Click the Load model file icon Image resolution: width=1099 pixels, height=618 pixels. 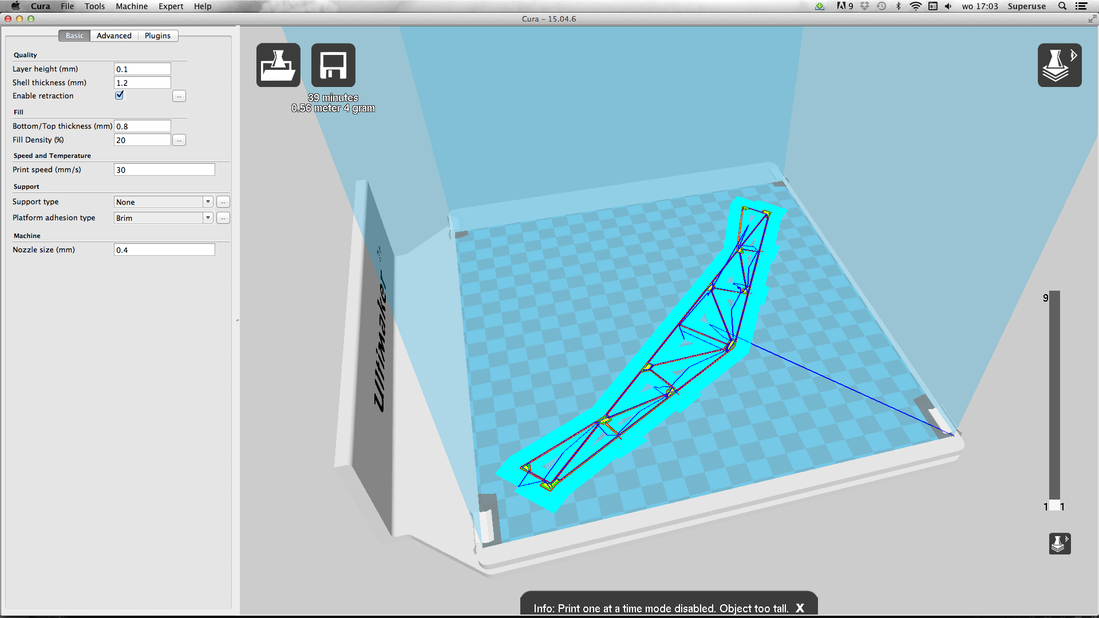pyautogui.click(x=278, y=65)
